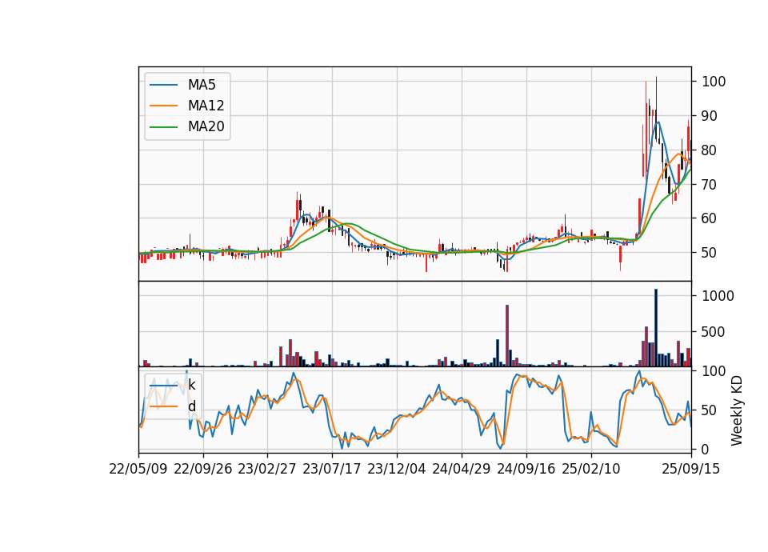768x552 pixels.
Task: Click the MA5 legend label
Action: click(202, 85)
